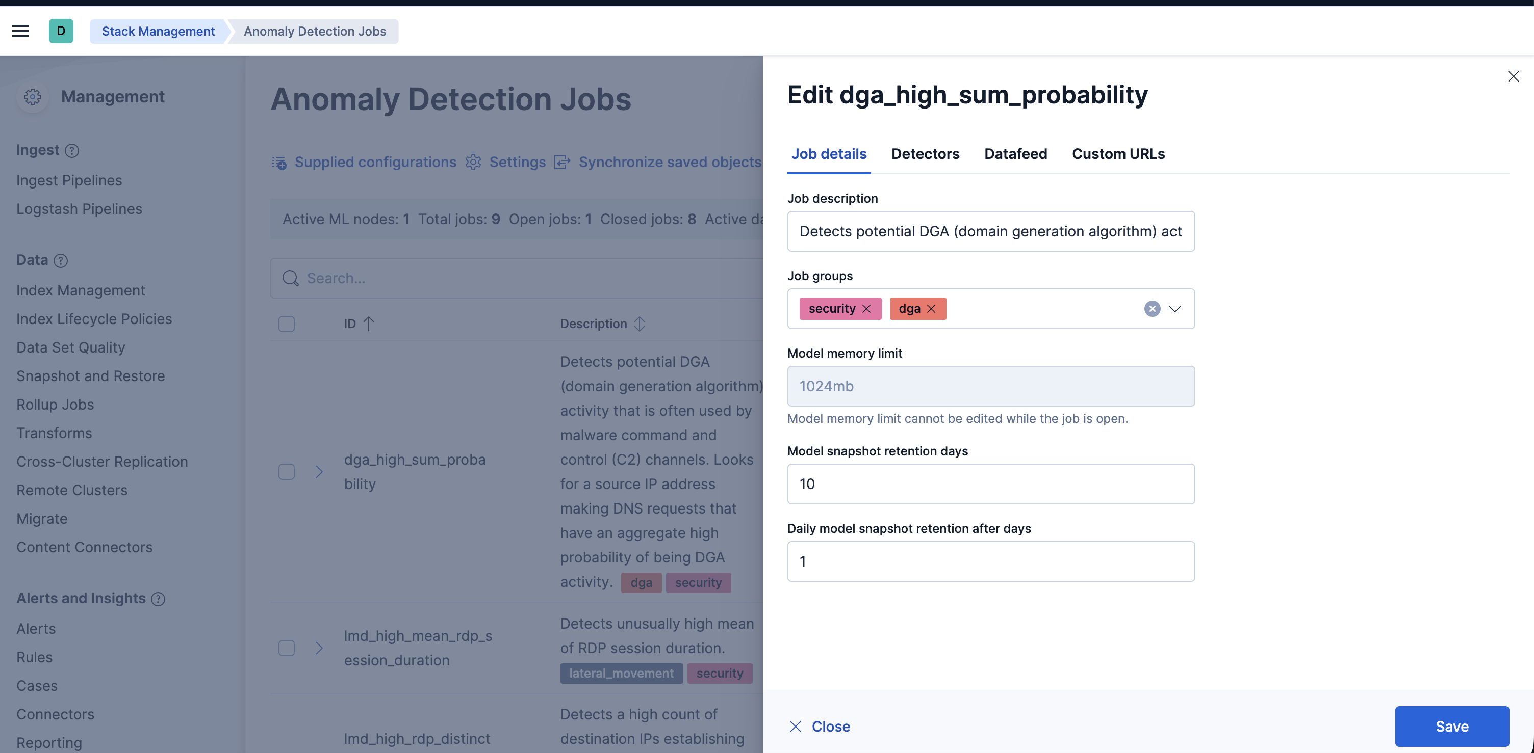1534x753 pixels.
Task: Expand the dga_high_sum_probability row details
Action: (x=320, y=472)
